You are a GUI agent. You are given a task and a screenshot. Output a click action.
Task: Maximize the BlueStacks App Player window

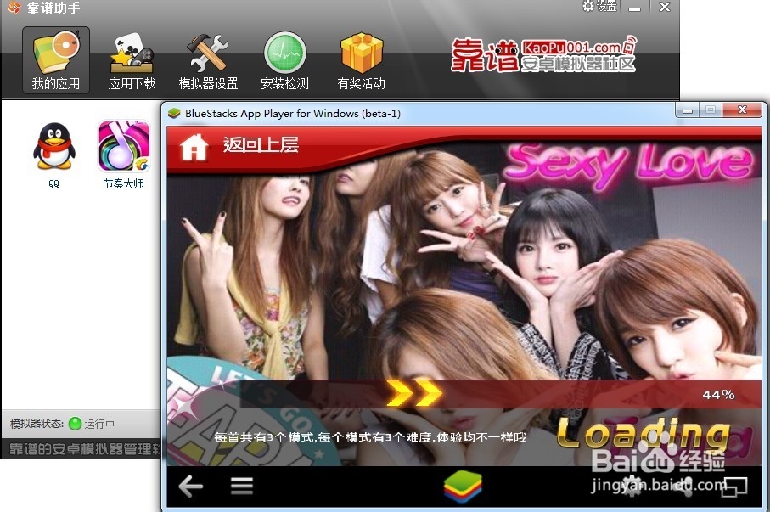point(710,110)
